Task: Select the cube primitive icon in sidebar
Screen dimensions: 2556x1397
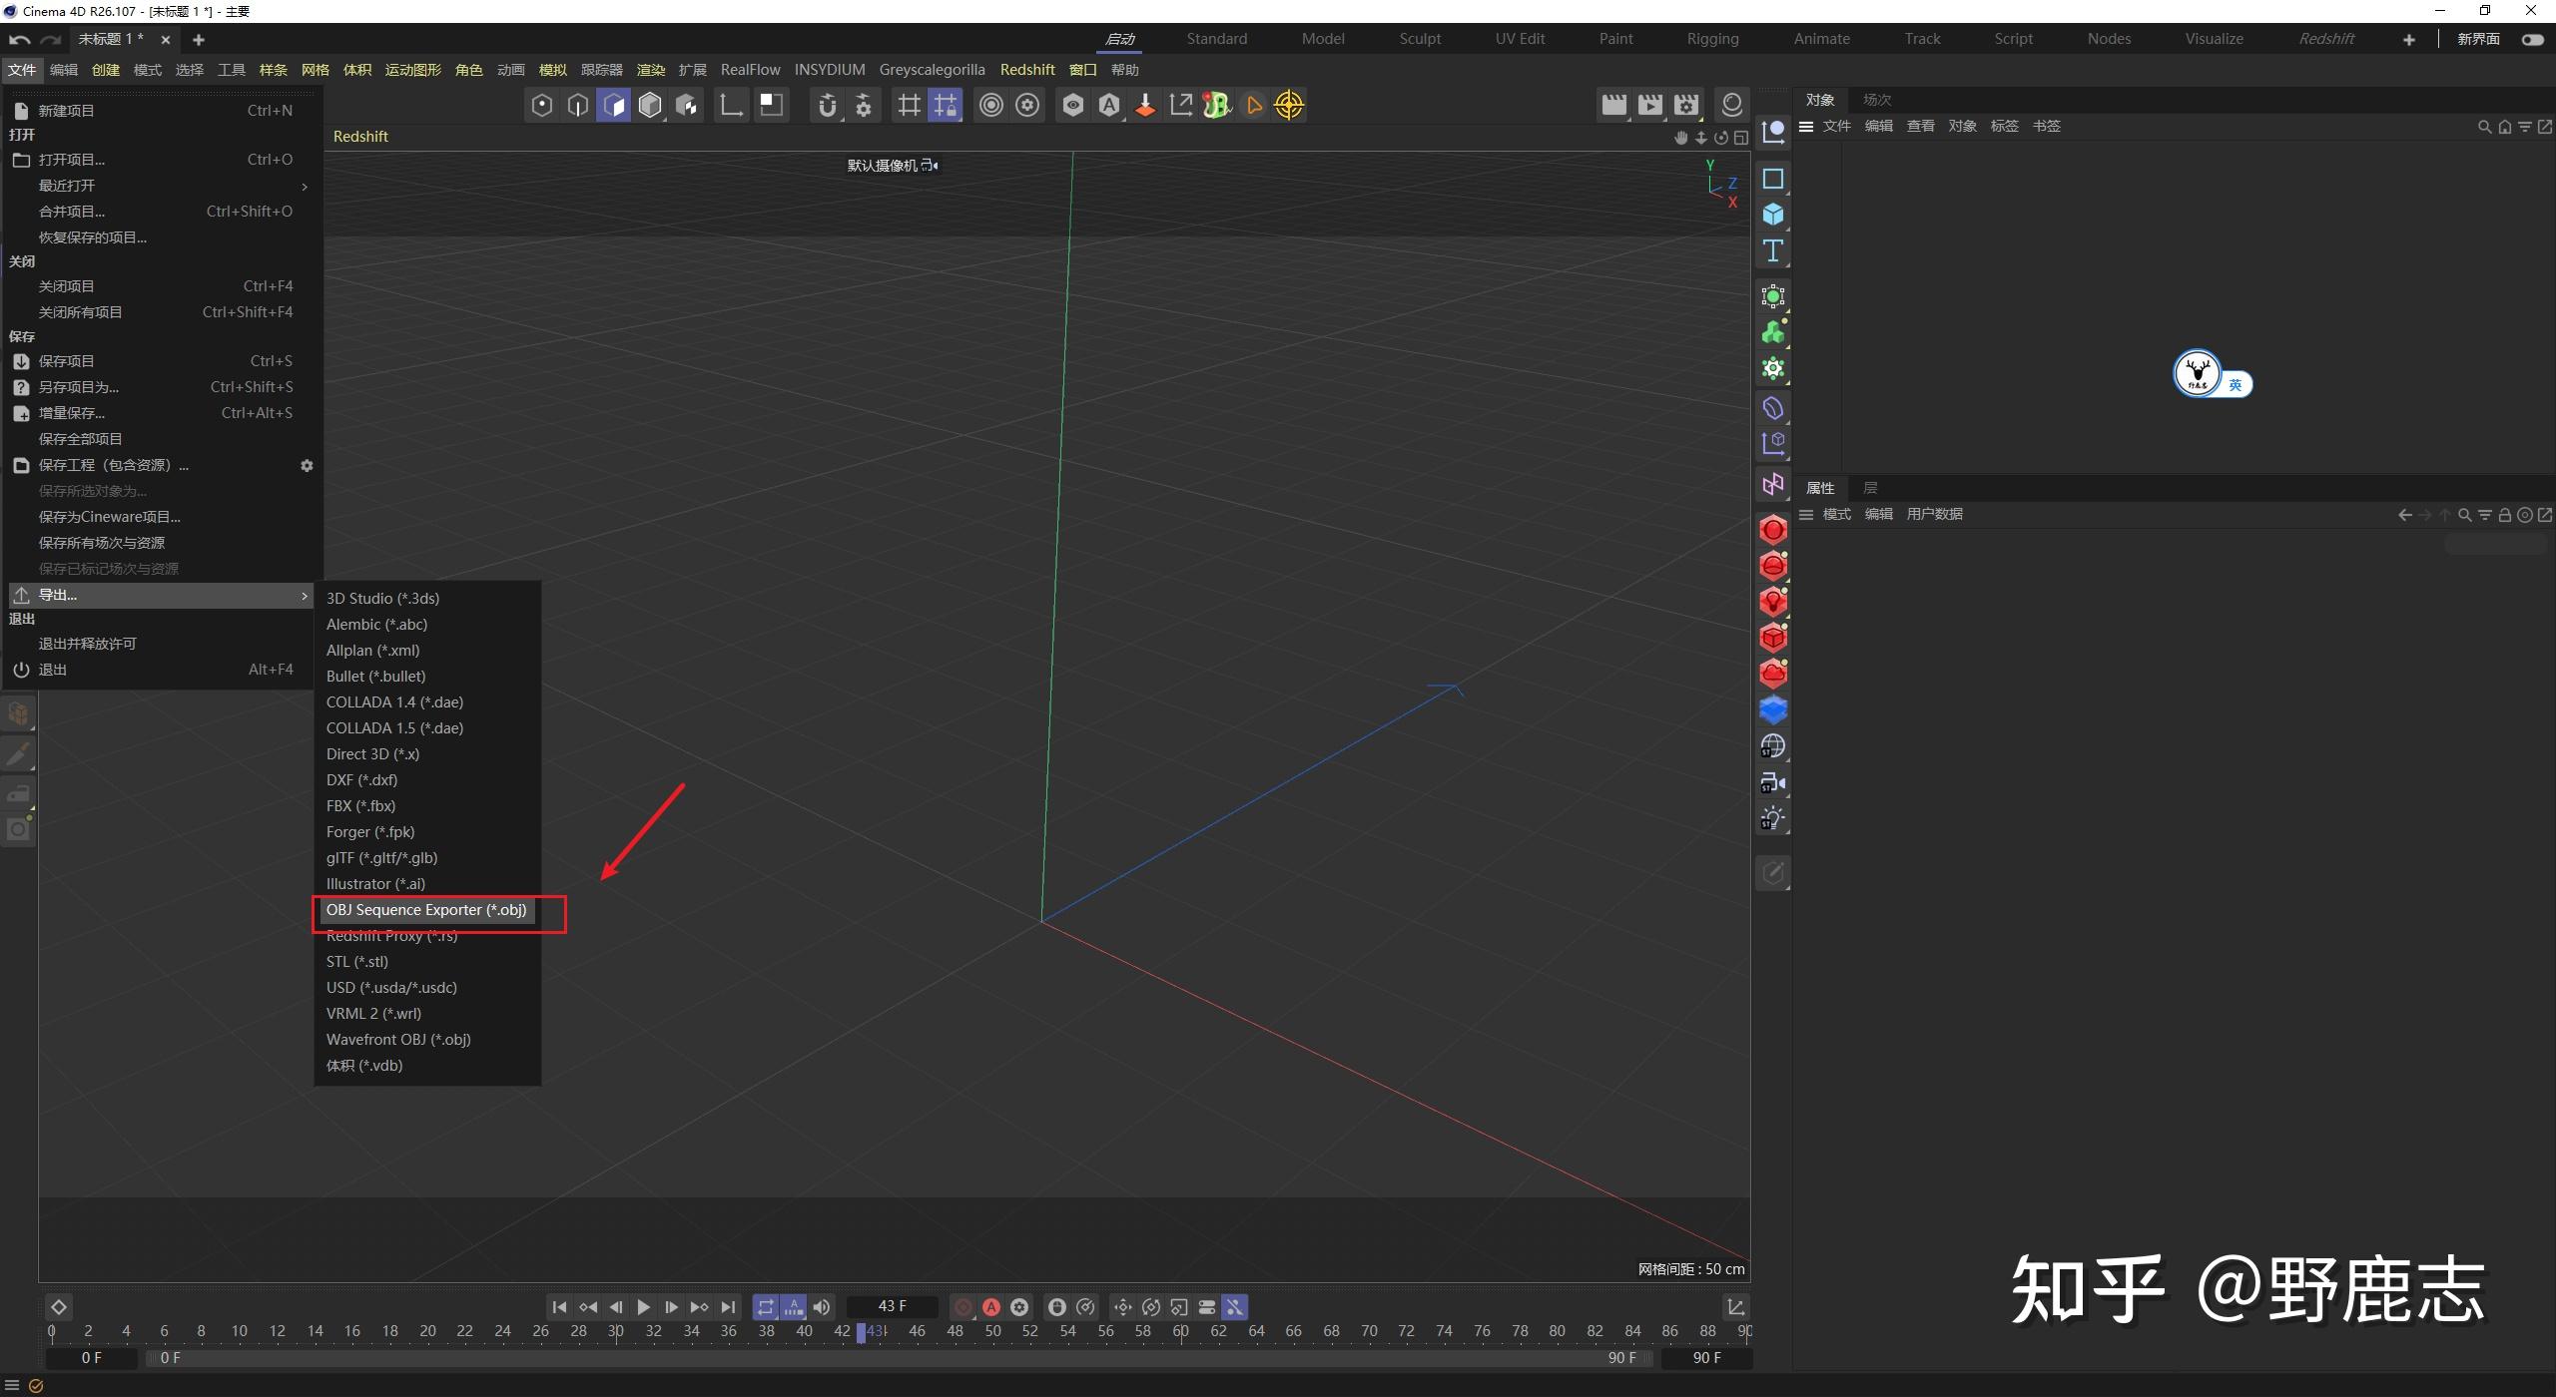Action: point(1773,214)
